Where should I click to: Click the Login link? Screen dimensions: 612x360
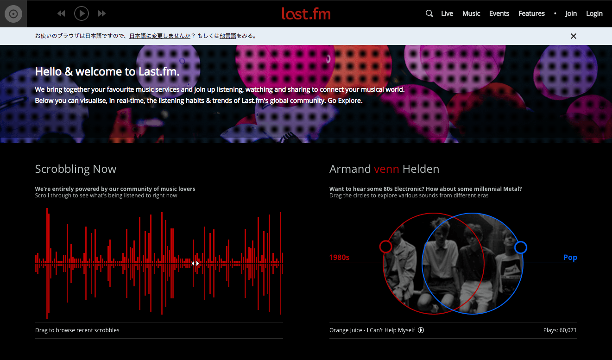(x=594, y=13)
